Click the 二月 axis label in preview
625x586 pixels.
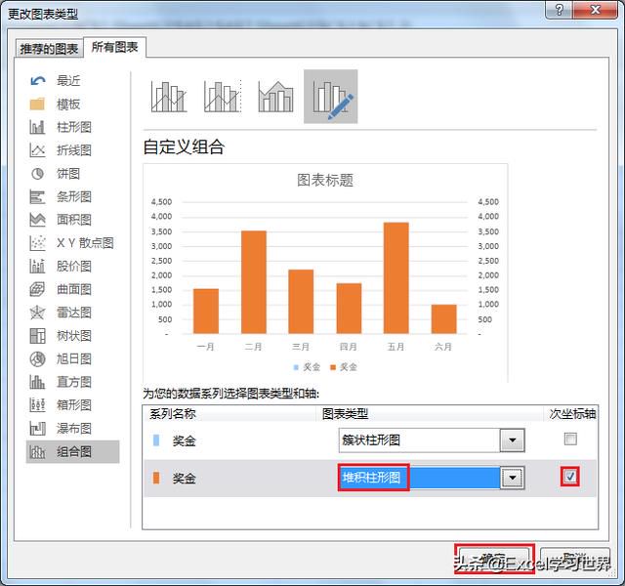[254, 347]
